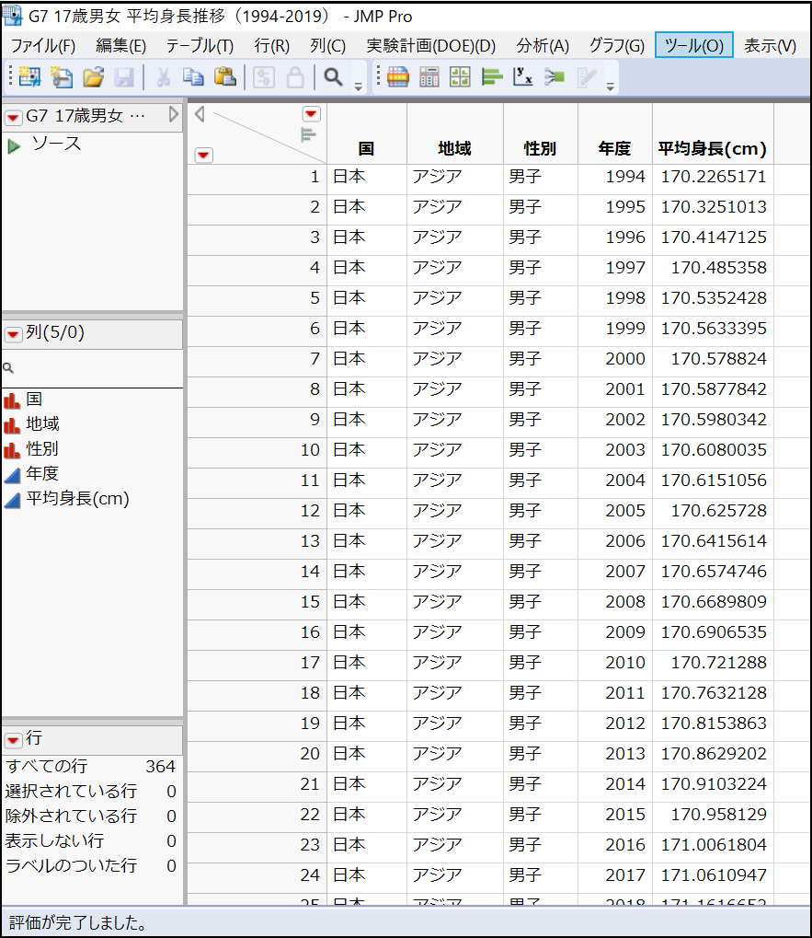Click the grayed-out script settings toolbar icon
The height and width of the screenshot is (938, 812).
click(x=264, y=77)
